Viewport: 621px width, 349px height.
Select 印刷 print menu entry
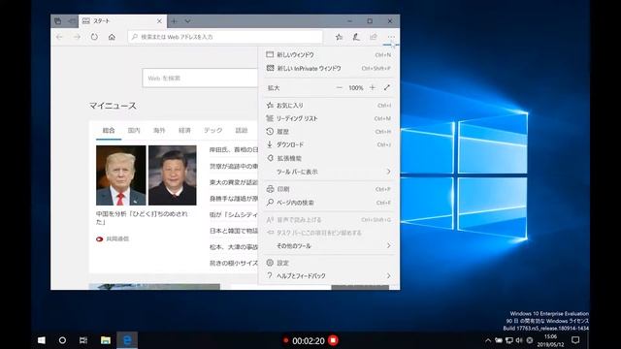pyautogui.click(x=329, y=189)
